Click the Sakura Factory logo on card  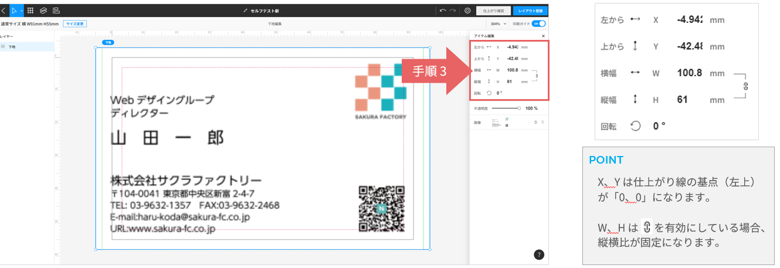(381, 91)
